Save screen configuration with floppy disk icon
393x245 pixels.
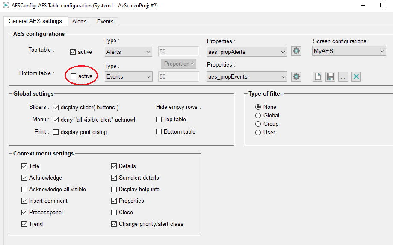click(330, 77)
